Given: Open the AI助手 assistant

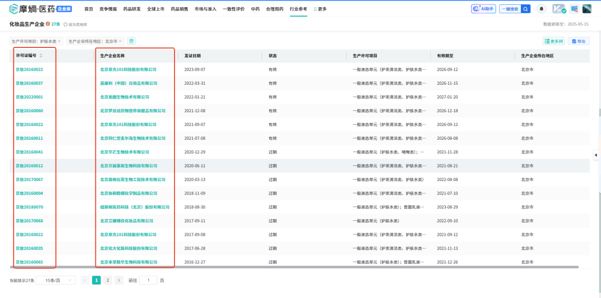Looking at the screenshot, I should point(483,9).
